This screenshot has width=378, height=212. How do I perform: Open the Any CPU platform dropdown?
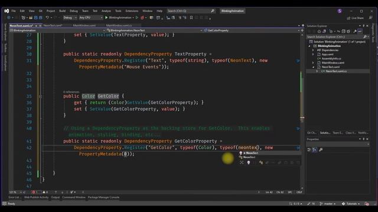pos(90,18)
